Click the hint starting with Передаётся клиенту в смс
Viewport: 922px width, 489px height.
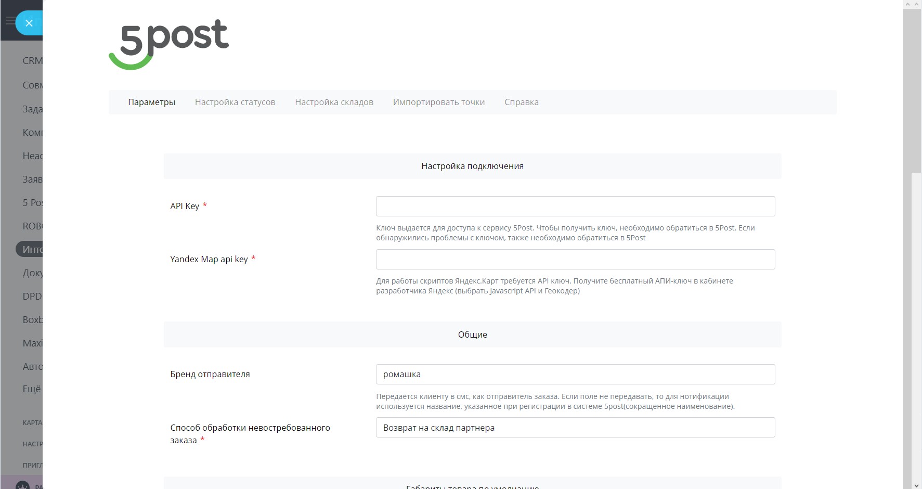555,401
